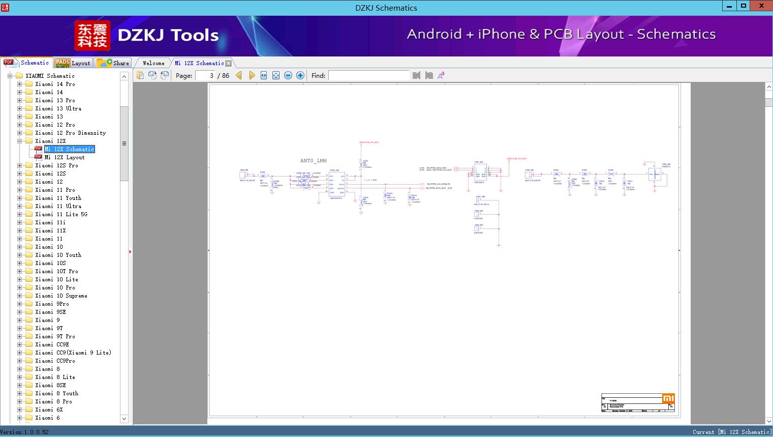Toggle the match case search icon
The height and width of the screenshot is (437, 773).
441,75
